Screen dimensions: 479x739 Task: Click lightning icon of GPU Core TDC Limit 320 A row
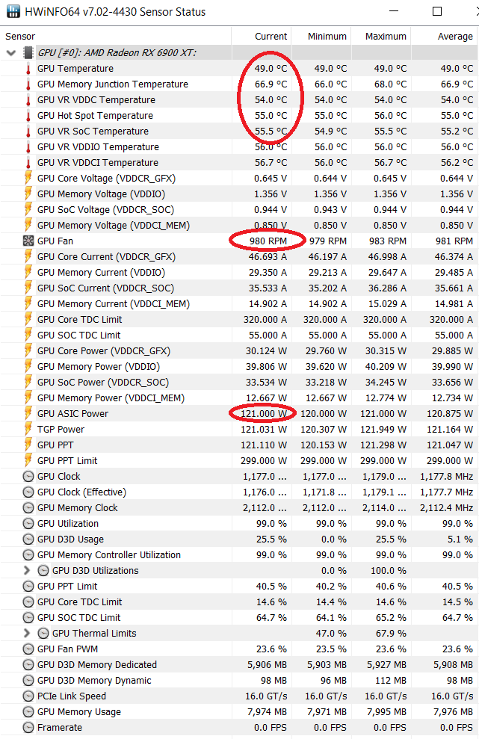click(28, 320)
